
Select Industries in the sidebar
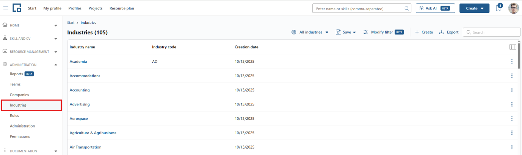pyautogui.click(x=31, y=105)
